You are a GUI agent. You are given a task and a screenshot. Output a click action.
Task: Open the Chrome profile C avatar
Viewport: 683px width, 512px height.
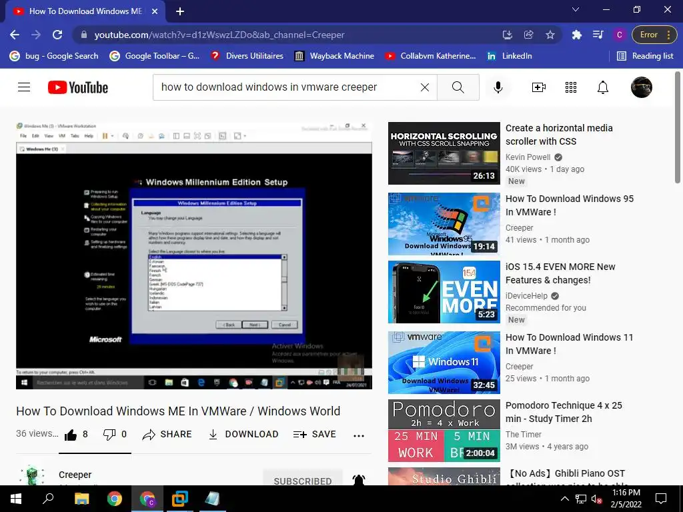(620, 35)
